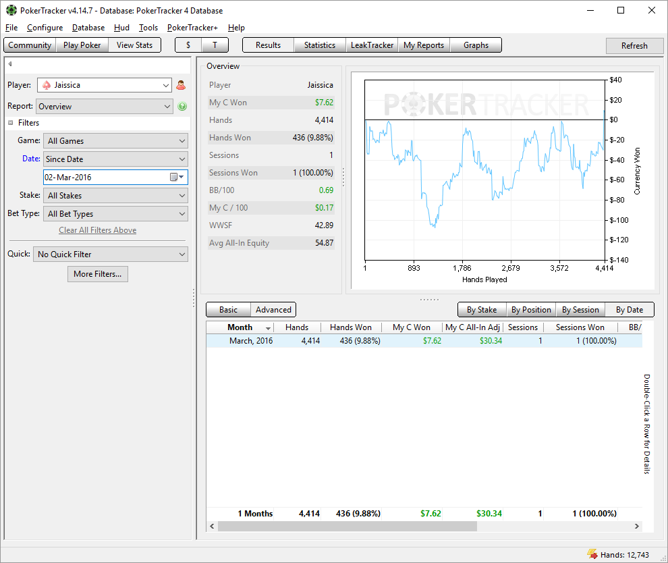The height and width of the screenshot is (563, 668).
Task: Click the scroll right arrow of results table
Action: pos(636,527)
